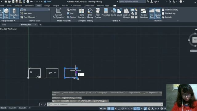Viewport: 197px width, 111px height.
Task: Open the annotation scale 1:1 dropdown
Action: click(x=157, y=109)
